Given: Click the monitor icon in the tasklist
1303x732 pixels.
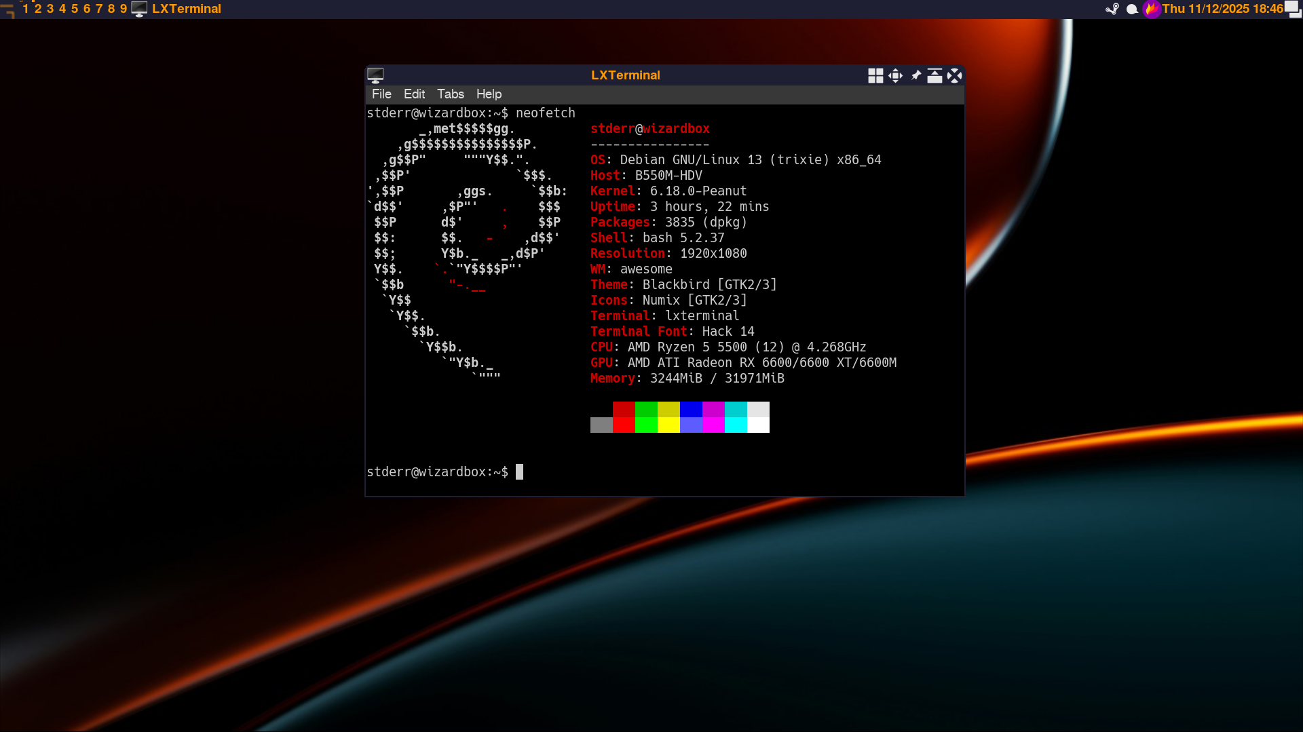Looking at the screenshot, I should pyautogui.click(x=139, y=9).
